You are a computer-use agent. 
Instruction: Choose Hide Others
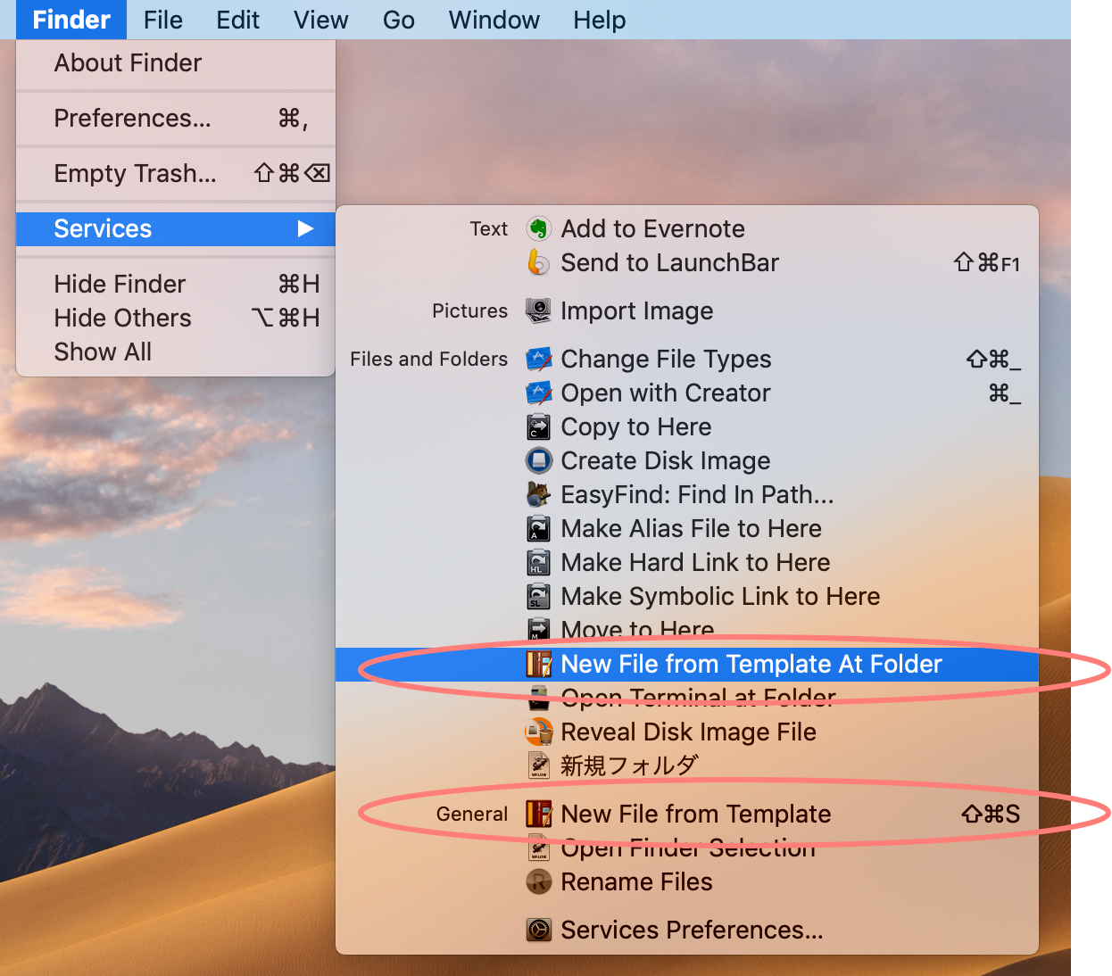click(122, 318)
